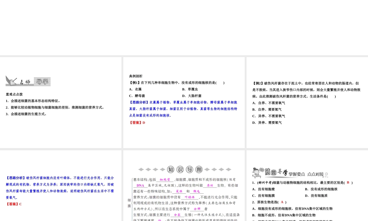Click line 3. 会描述细菌的生殖方式
This screenshot has width=368, height=221.
pos(26,114)
